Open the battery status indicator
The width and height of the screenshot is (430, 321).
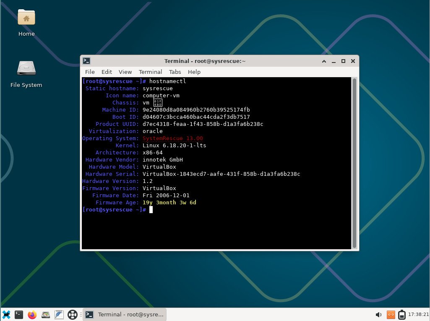click(x=402, y=314)
